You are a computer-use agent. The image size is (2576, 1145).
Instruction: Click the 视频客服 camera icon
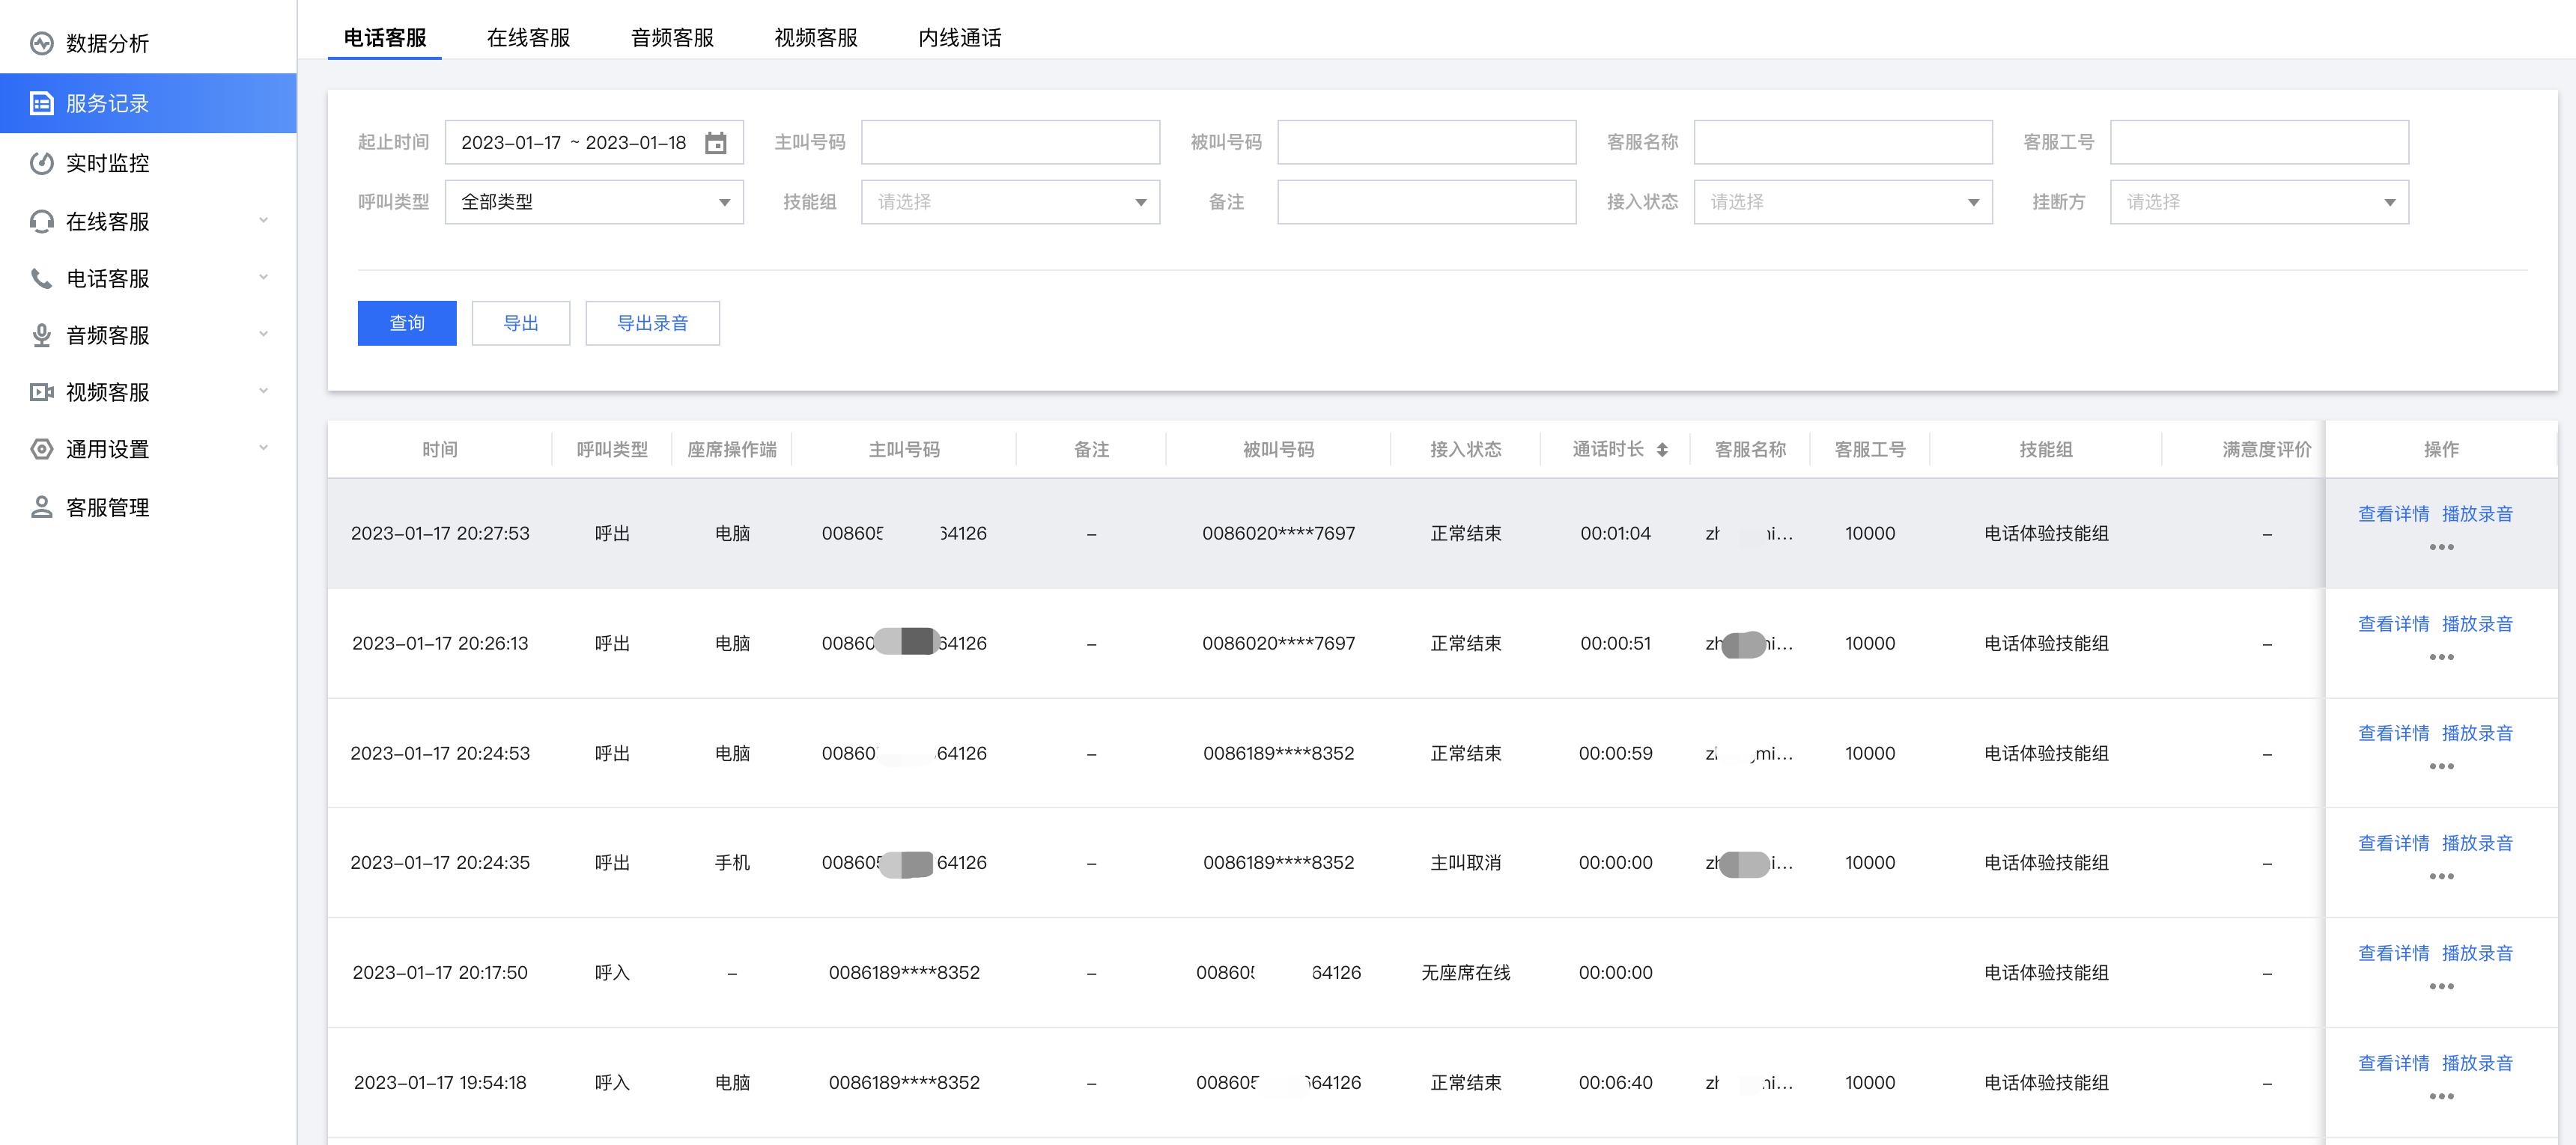pyautogui.click(x=41, y=391)
